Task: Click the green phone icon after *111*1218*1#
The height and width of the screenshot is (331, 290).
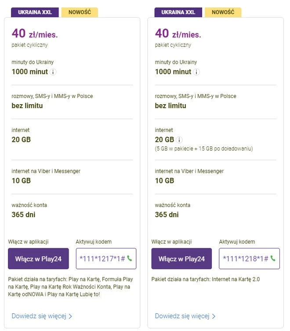Action: pos(272,258)
